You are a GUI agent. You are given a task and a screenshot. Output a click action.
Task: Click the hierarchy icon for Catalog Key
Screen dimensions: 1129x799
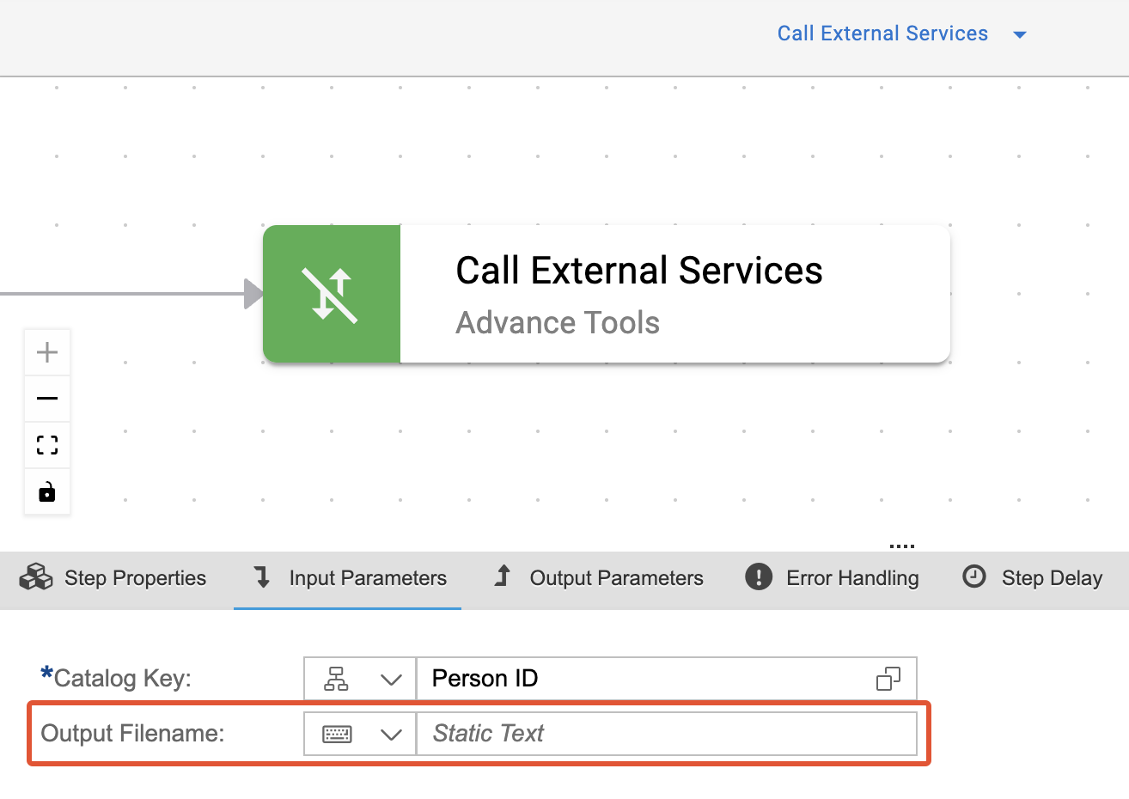[336, 679]
